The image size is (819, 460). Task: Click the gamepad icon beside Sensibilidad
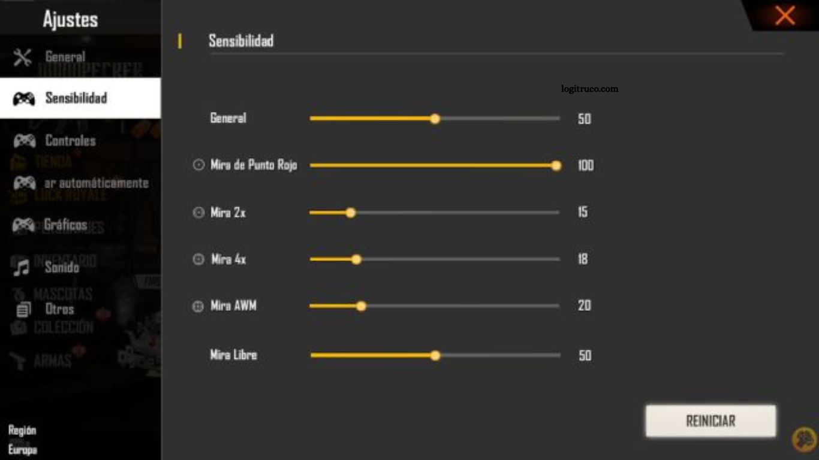pyautogui.click(x=24, y=99)
